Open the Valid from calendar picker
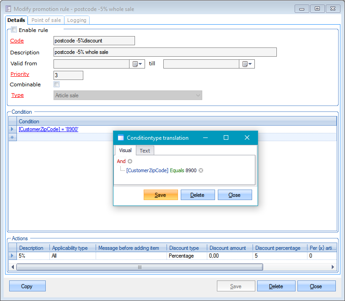The width and height of the screenshot is (345, 301). tap(137, 64)
